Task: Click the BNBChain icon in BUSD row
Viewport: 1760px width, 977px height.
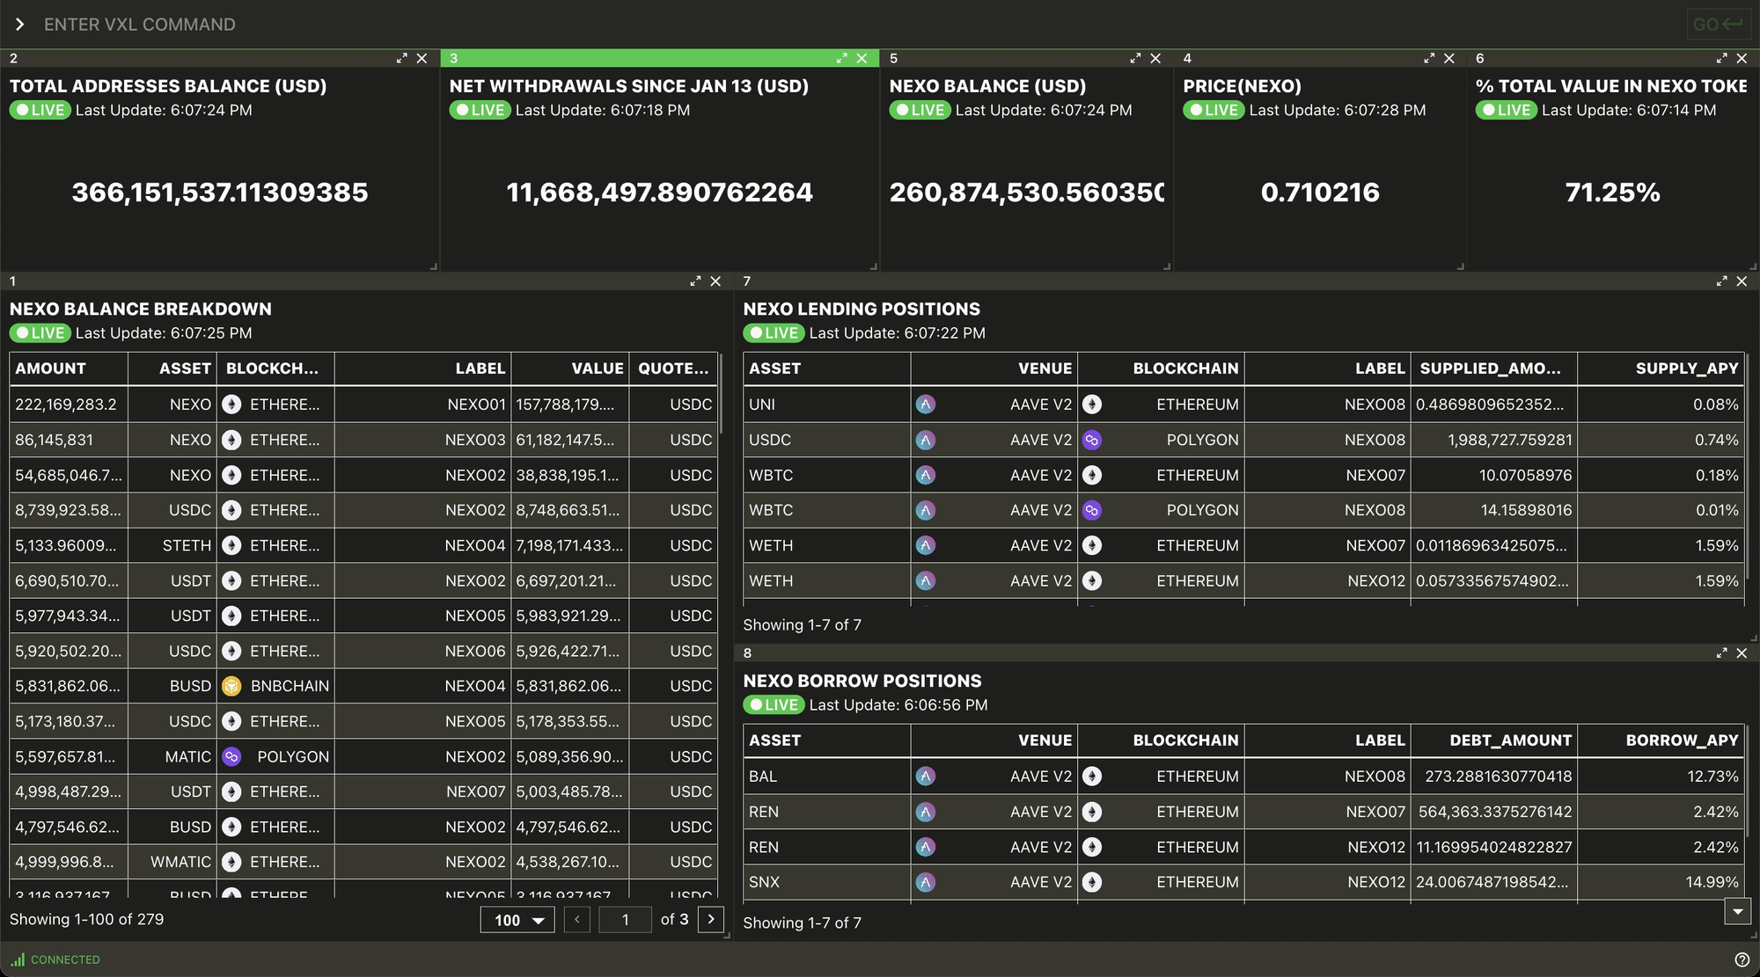Action: pos(231,686)
